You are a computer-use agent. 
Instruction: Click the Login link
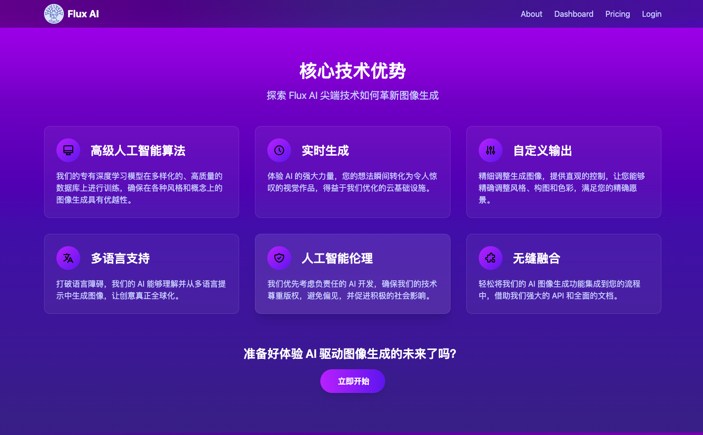pyautogui.click(x=652, y=14)
